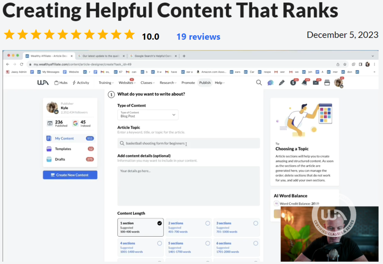Expand the Websites menu

[x=127, y=83]
